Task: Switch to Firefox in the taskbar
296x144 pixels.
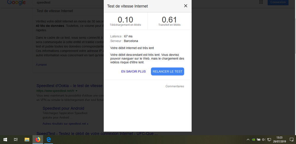Action: click(38, 140)
